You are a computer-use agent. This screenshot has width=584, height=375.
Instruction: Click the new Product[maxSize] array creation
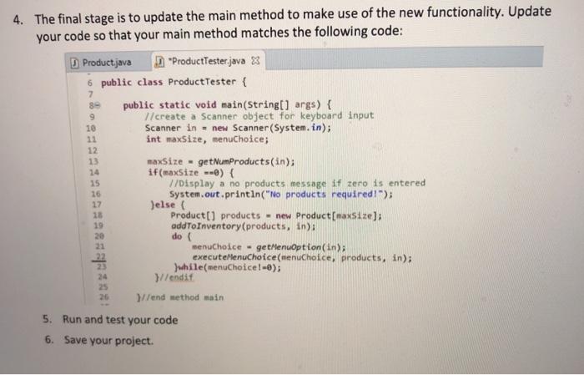click(329, 215)
